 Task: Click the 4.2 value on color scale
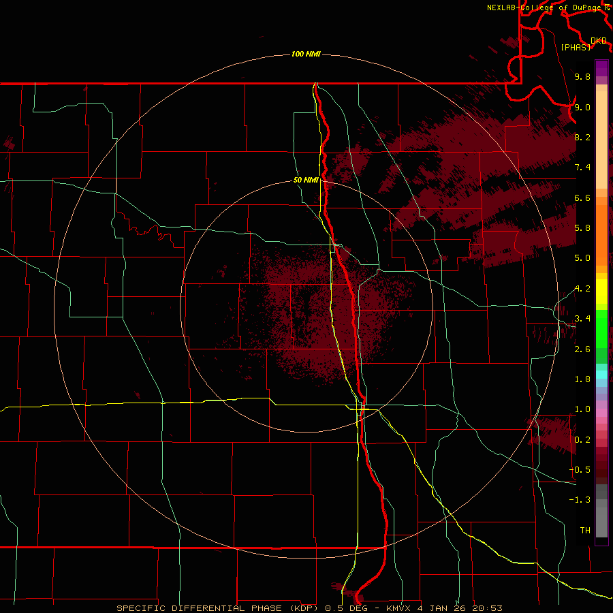coord(582,289)
